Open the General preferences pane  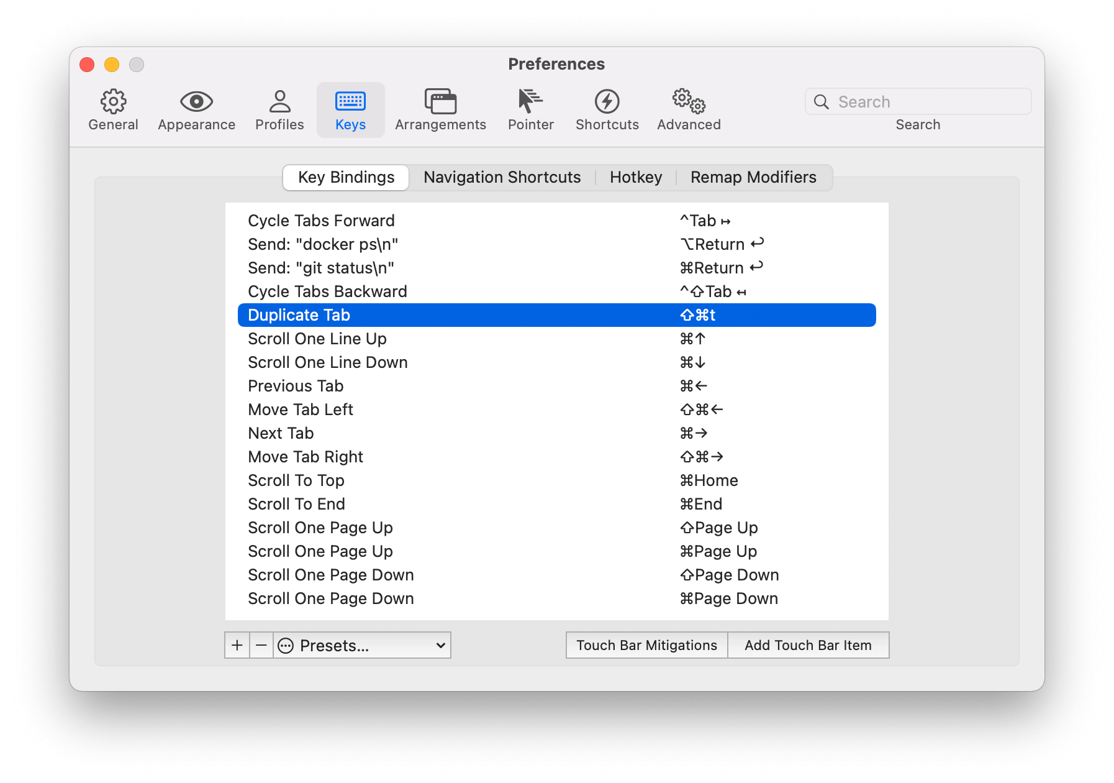tap(113, 109)
